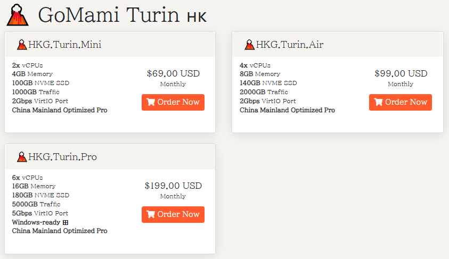Click the 5Gbps VirtIO Port feature line
The width and height of the screenshot is (449, 259).
coord(40,213)
